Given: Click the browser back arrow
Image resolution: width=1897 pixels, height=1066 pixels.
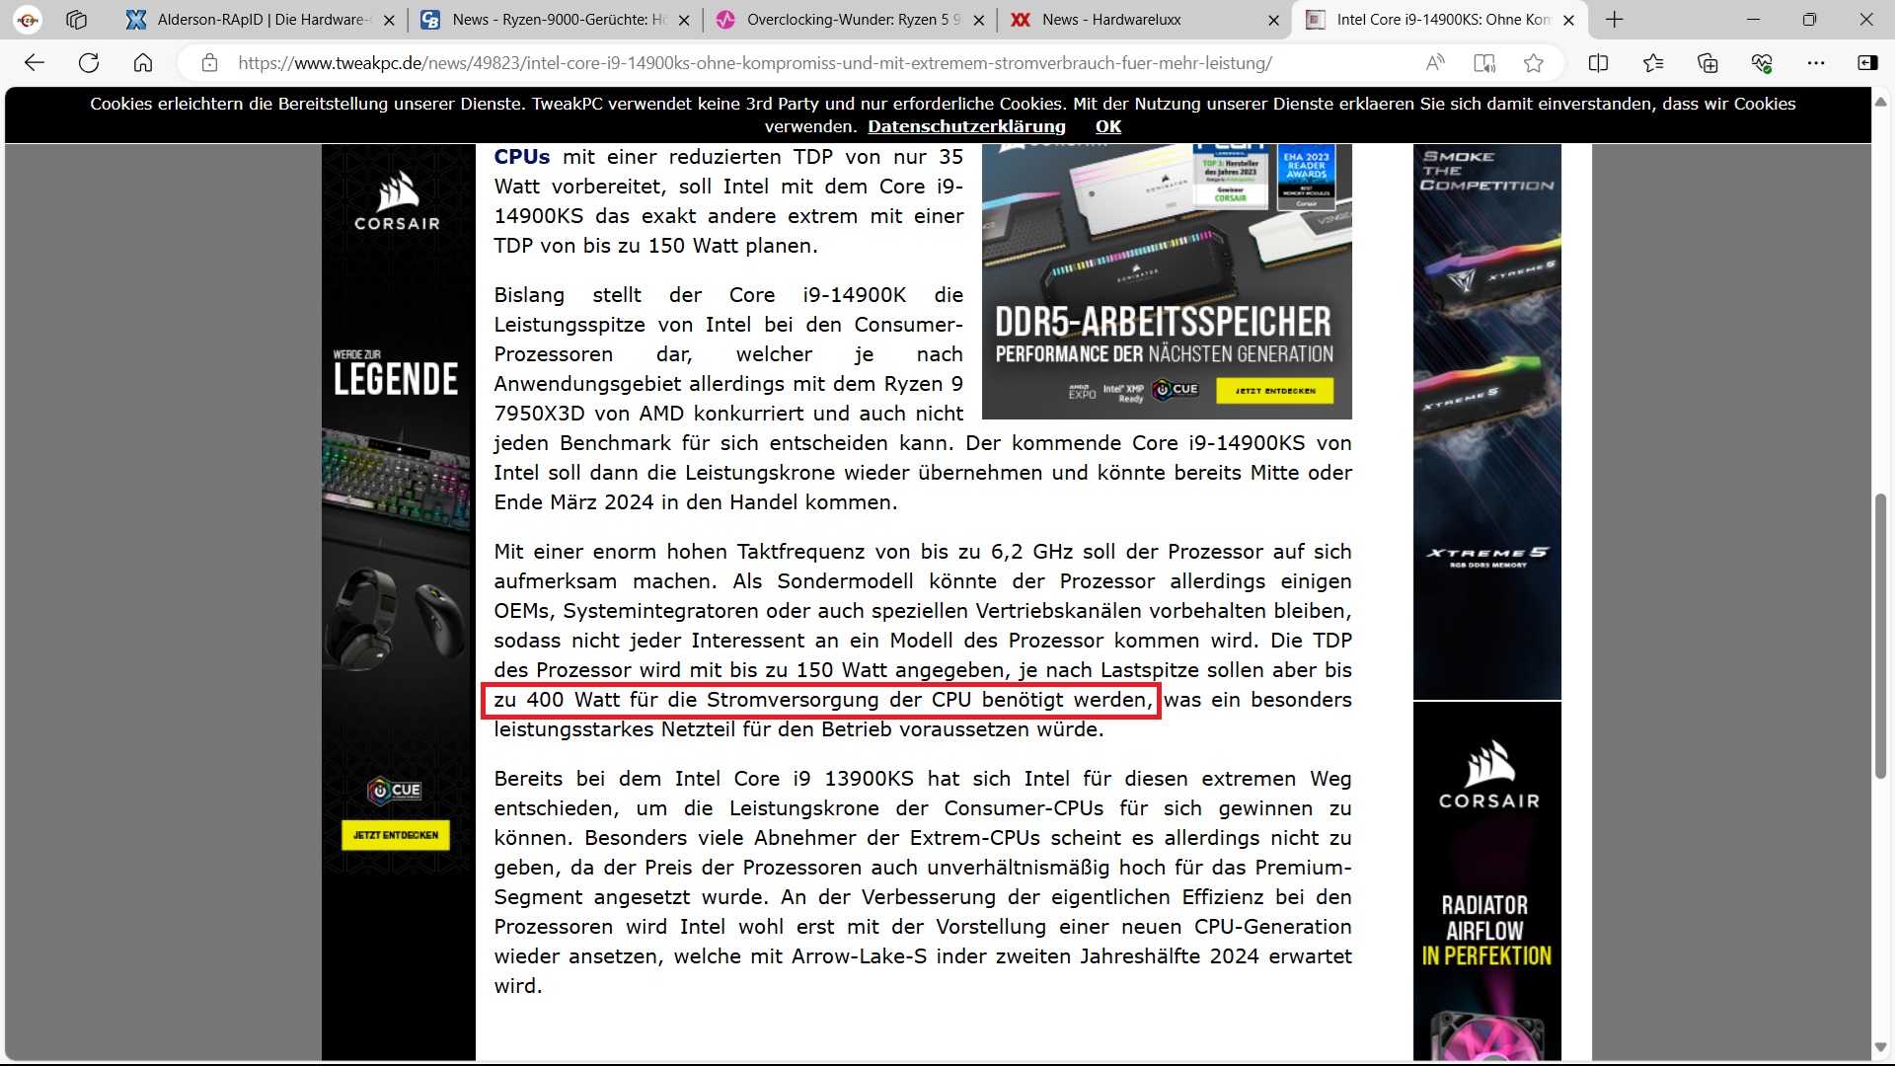Looking at the screenshot, I should [35, 63].
